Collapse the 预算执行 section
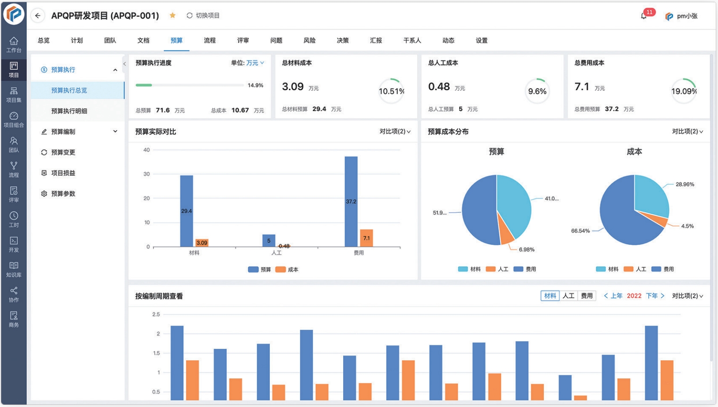Viewport: 718px width, 407px height. point(116,69)
